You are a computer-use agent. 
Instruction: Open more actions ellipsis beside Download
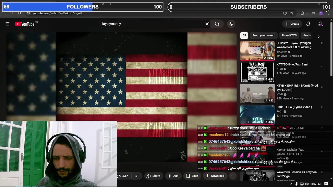(233, 176)
